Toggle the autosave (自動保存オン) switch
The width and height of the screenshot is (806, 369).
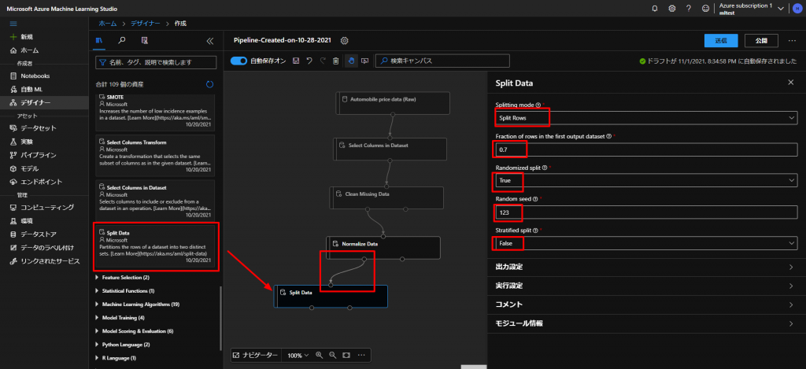click(239, 61)
